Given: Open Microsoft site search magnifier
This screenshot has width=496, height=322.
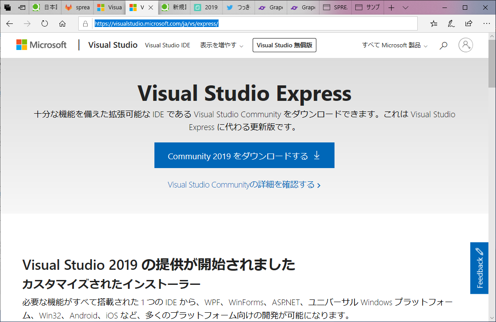Looking at the screenshot, I should [x=443, y=45].
